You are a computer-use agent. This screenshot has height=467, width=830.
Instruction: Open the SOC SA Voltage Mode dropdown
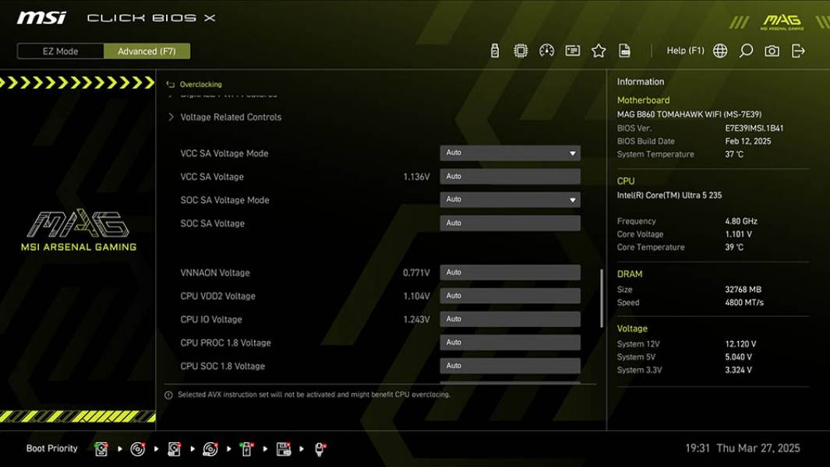tap(510, 200)
